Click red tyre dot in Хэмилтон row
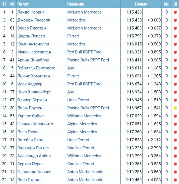Viewport: 179px width, 184px height. 175,76
